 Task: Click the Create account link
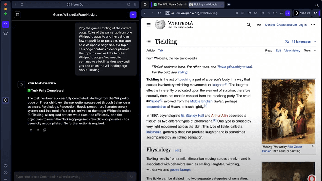(x=287, y=25)
